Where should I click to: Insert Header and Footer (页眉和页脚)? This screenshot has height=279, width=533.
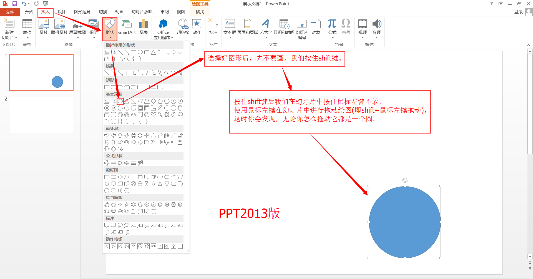click(x=248, y=27)
